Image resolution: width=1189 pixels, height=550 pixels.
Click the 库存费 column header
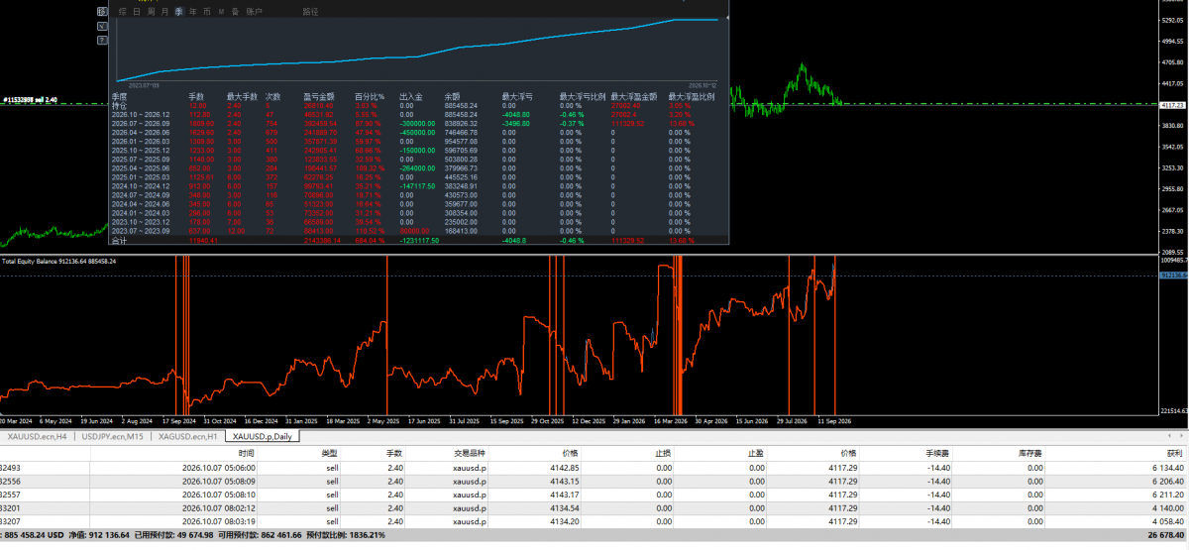coord(1031,452)
